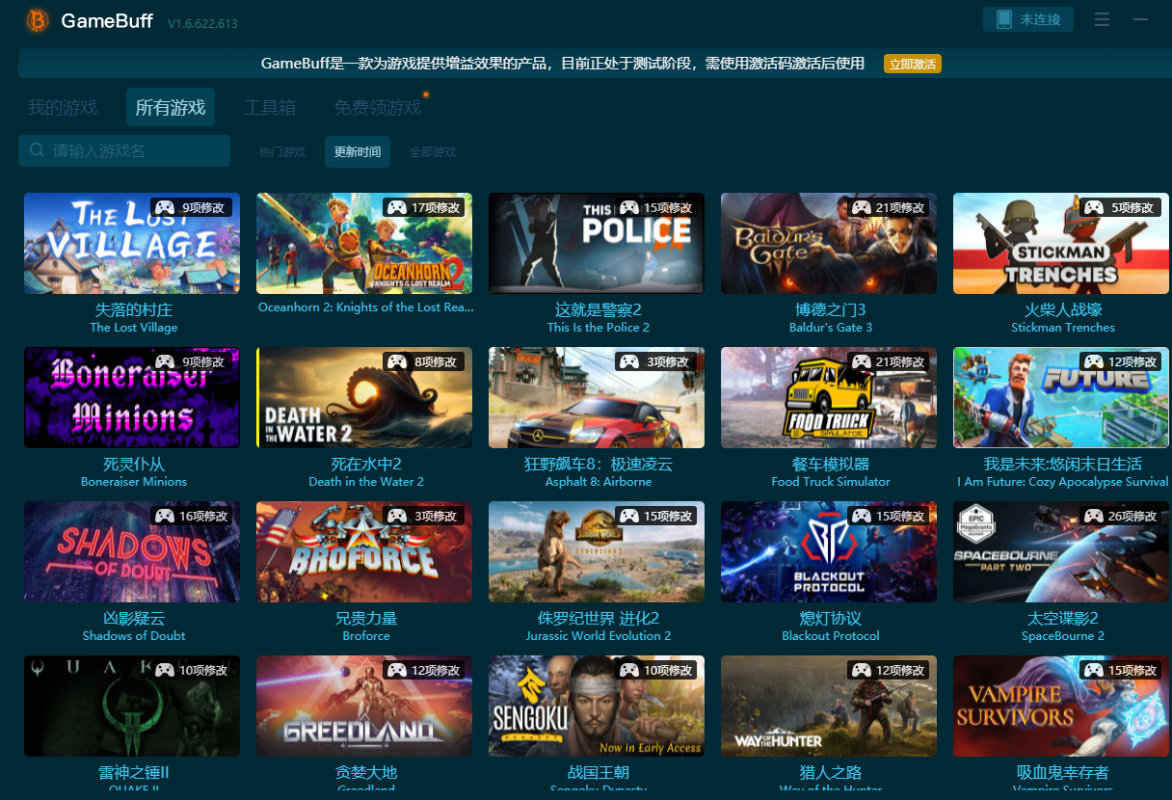Image resolution: width=1172 pixels, height=800 pixels.
Task: Open SpaceBourne 2 thumbnail
Action: tap(1061, 551)
